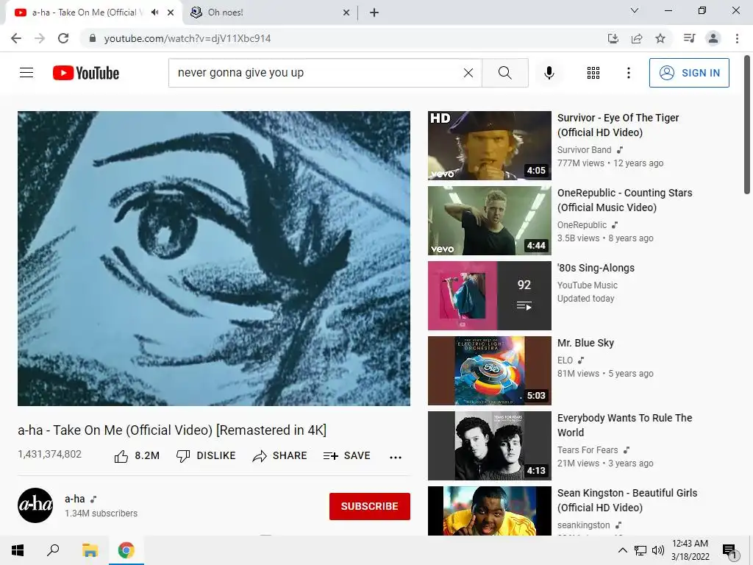The width and height of the screenshot is (753, 565).
Task: Show hidden system tray icons
Action: (x=622, y=550)
